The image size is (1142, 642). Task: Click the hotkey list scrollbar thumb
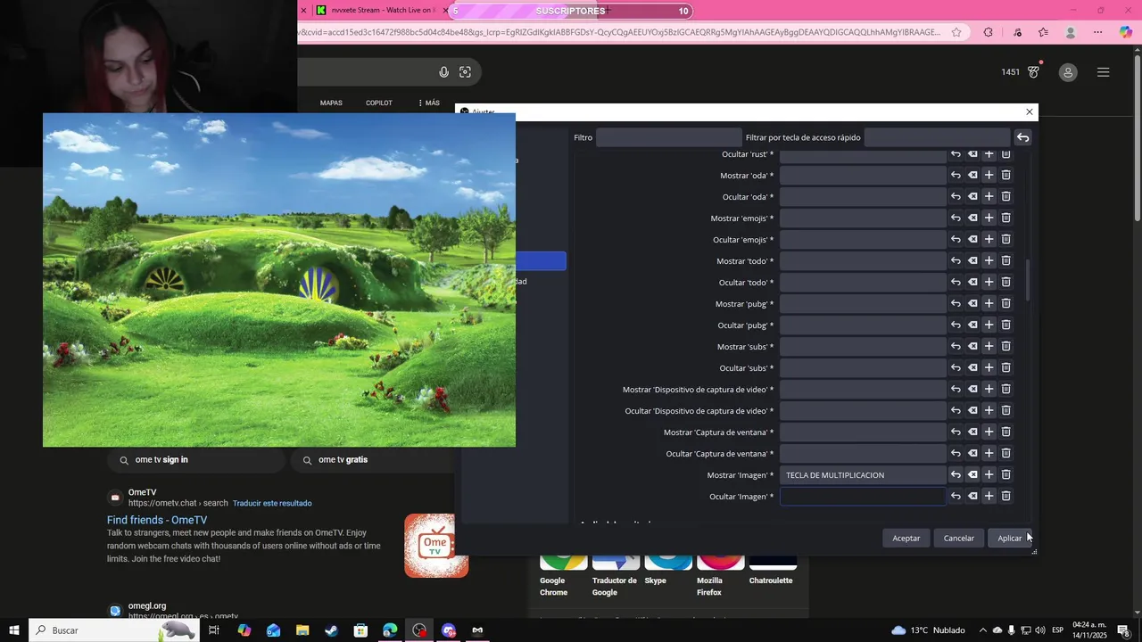(1029, 280)
